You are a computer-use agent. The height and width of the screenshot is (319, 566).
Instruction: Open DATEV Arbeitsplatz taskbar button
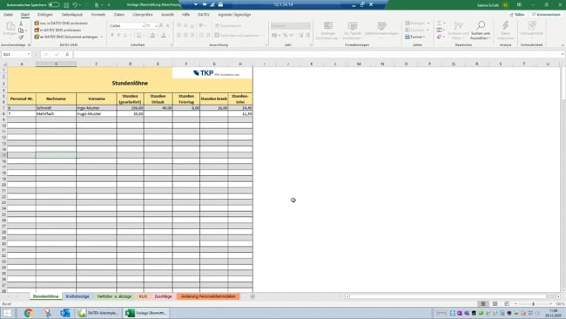pos(98,313)
